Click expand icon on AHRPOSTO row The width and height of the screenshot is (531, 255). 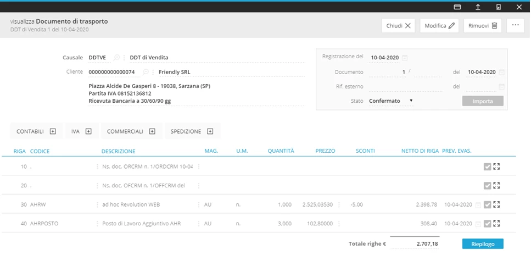pos(497,224)
